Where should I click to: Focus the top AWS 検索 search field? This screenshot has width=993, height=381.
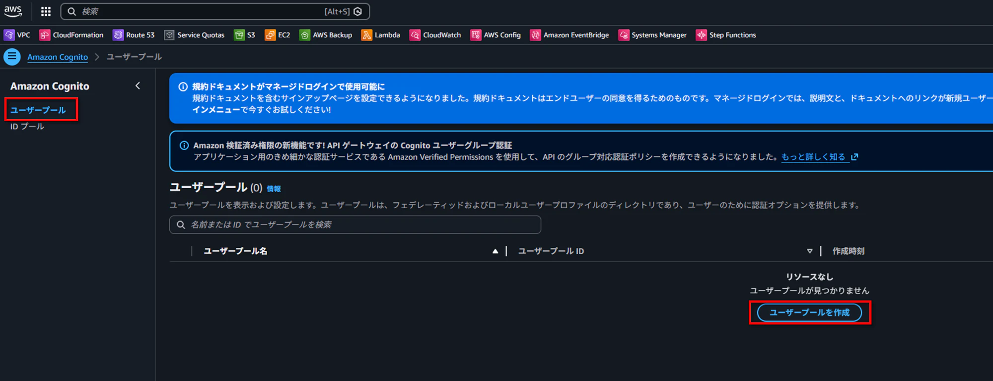pyautogui.click(x=215, y=11)
